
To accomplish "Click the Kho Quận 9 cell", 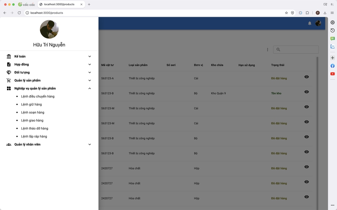I will [218, 93].
